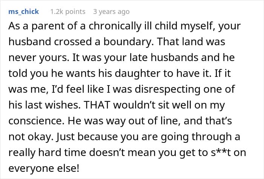Image resolution: width=264 pixels, height=179 pixels.
Task: Click the phrase 'his last wishes'
Action: coord(44,105)
